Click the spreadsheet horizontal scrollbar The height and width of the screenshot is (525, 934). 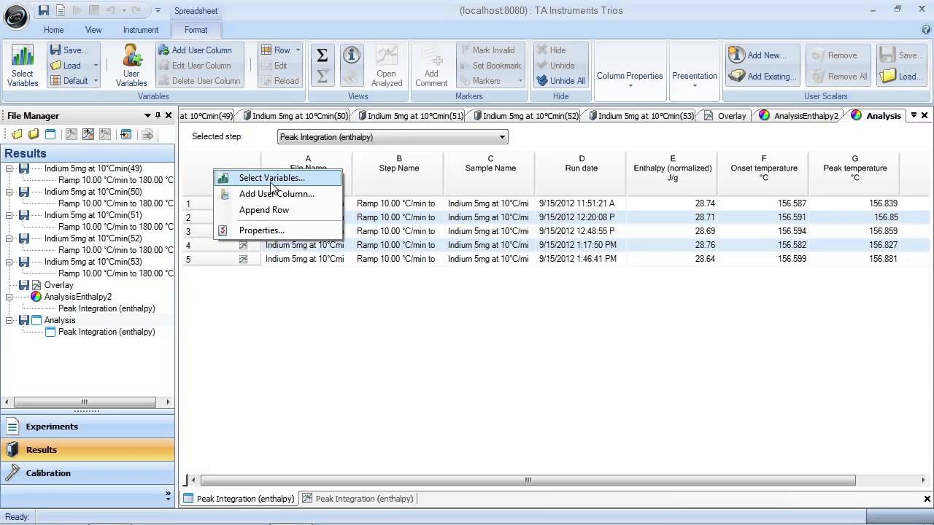coord(527,480)
